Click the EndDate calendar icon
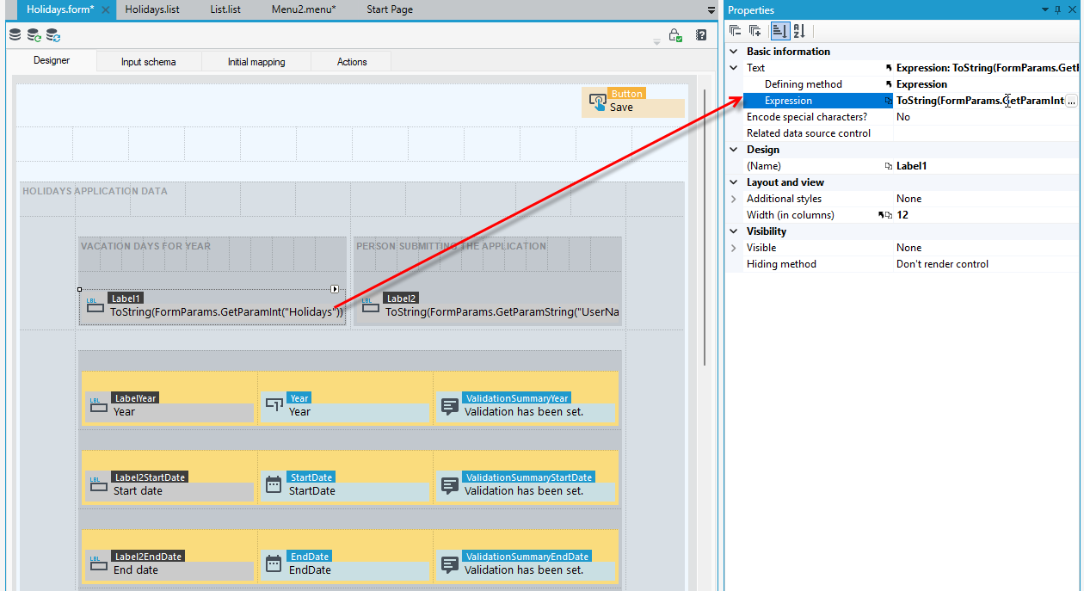Image resolution: width=1084 pixels, height=591 pixels. [x=274, y=563]
